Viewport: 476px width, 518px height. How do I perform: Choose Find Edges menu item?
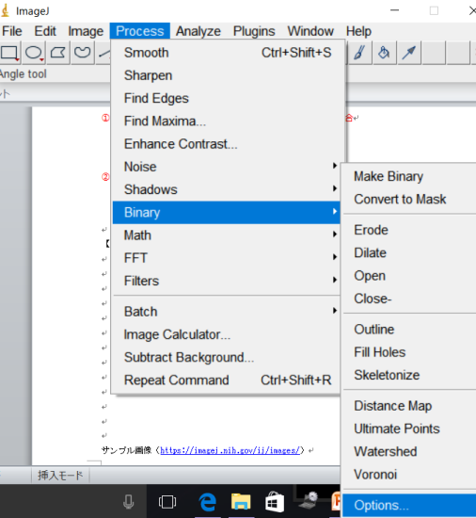click(227, 98)
